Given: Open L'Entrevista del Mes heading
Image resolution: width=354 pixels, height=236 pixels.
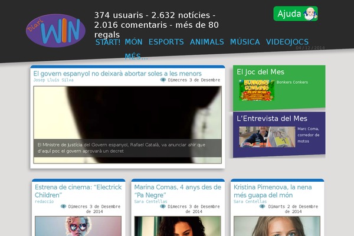Looking at the screenshot, I should pyautogui.click(x=272, y=119).
